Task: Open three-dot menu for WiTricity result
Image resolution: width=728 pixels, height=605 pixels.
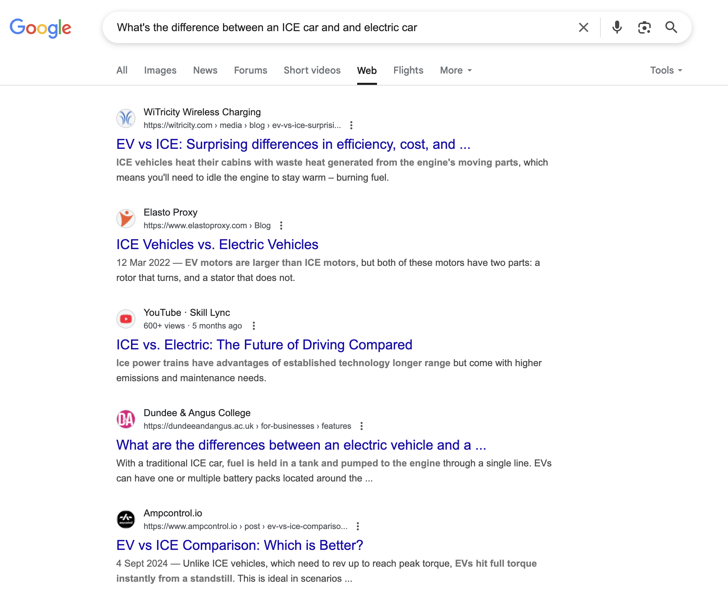Action: pos(351,125)
